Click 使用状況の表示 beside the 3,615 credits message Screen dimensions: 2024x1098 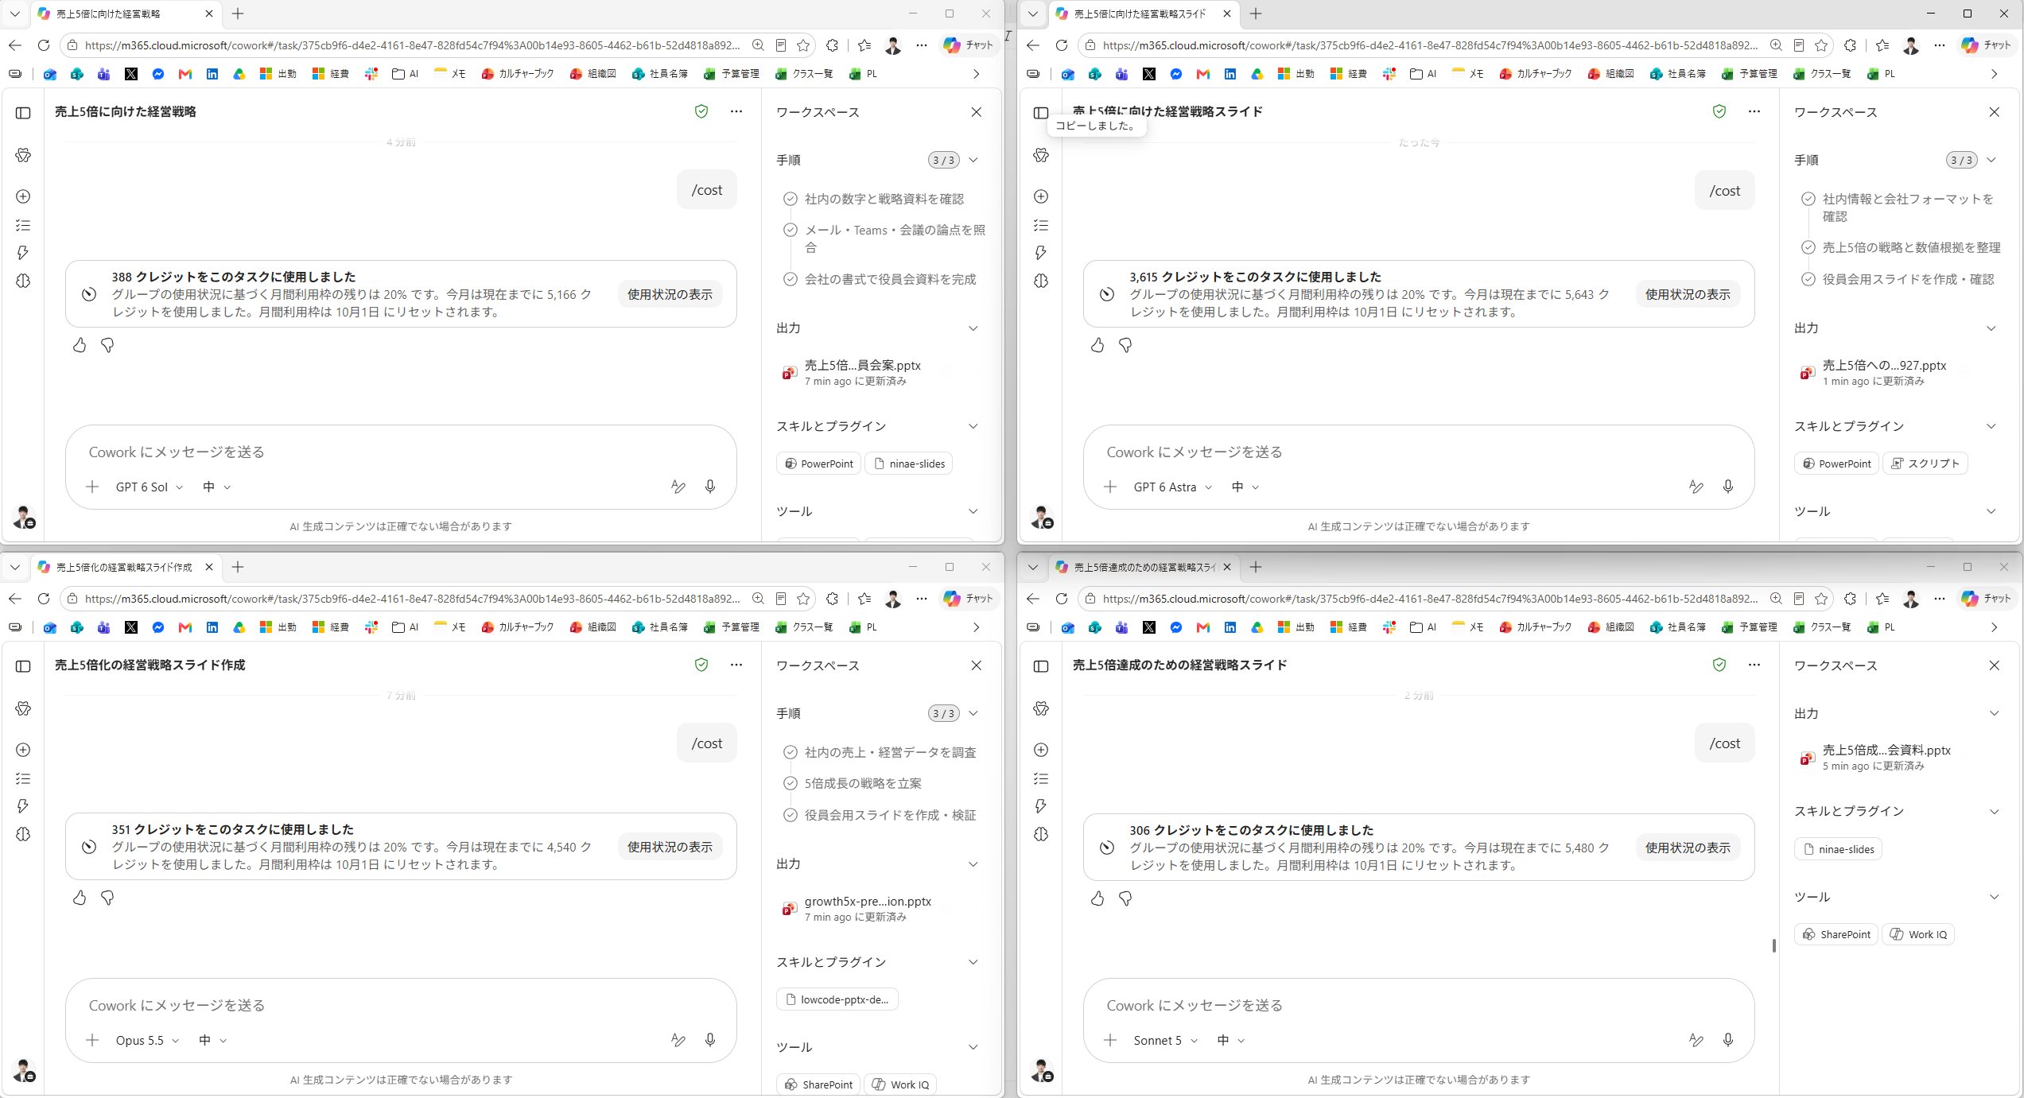coord(1688,294)
